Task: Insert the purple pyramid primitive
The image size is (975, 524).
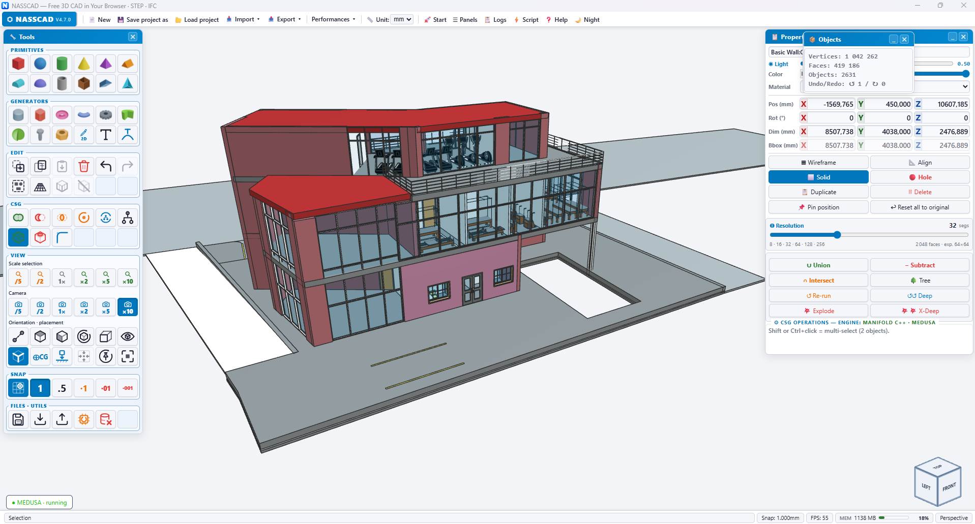Action: click(x=106, y=64)
